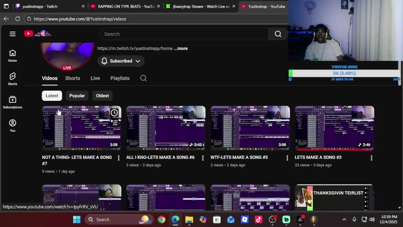Play the 3:42 video thumbnail
Image resolution: width=403 pixels, height=227 pixels.
point(166,128)
